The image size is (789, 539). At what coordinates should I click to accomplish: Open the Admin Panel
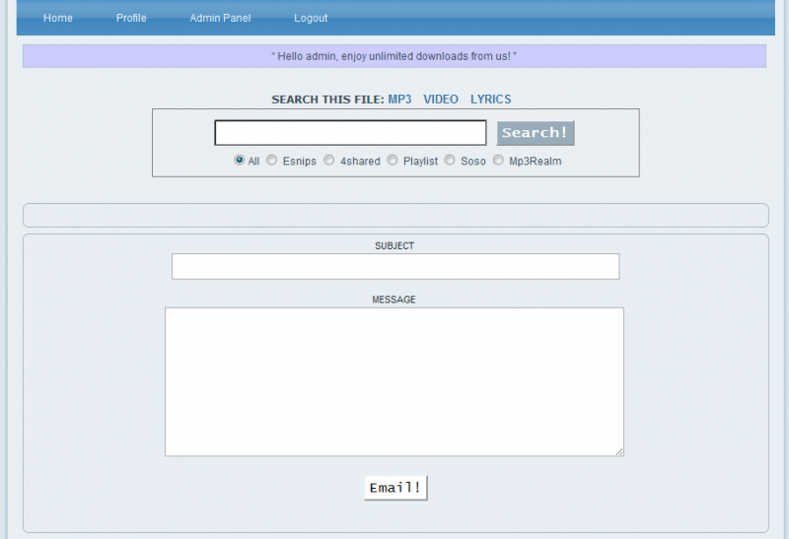pyautogui.click(x=220, y=18)
